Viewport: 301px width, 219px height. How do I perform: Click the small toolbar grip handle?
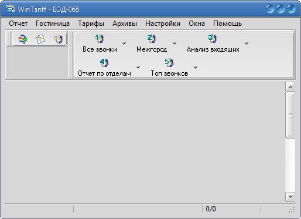coord(9,39)
